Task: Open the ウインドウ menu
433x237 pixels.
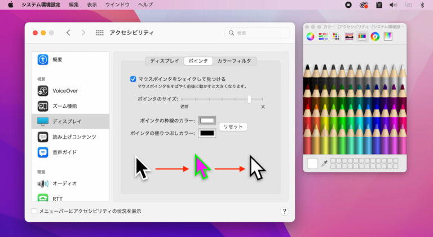Action: tap(117, 5)
